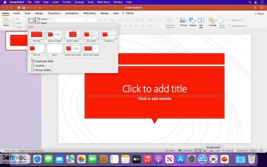Toggle the Comments pane
The image size is (267, 167).
185,151
